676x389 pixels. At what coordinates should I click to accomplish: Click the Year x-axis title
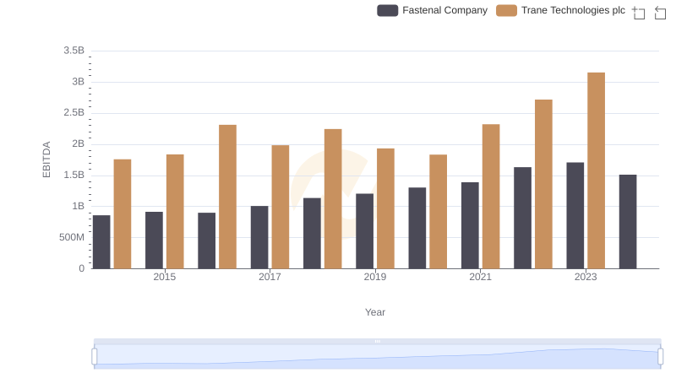tap(375, 312)
